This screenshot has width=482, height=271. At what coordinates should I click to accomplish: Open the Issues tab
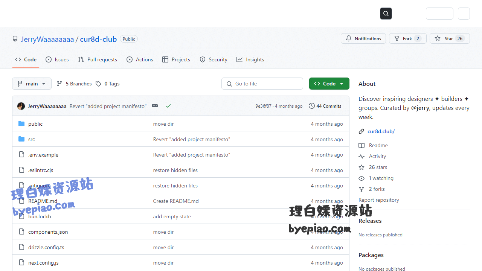[x=57, y=59]
